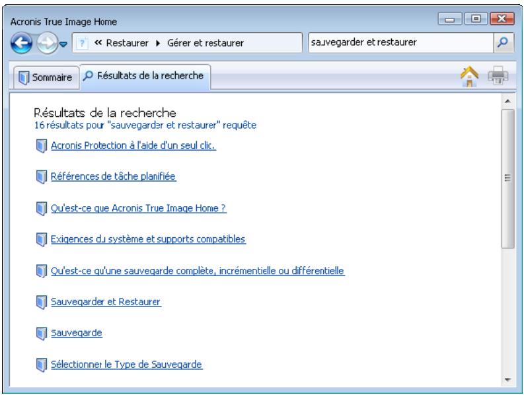
Task: Click the help document icon in the breadcrumb bar
Action: (82, 43)
